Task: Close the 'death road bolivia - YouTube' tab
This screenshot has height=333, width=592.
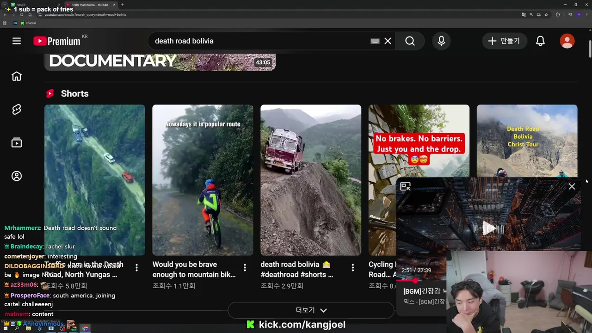Action: click(x=114, y=5)
